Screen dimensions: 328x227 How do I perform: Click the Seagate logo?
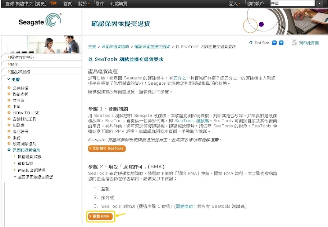click(40, 20)
